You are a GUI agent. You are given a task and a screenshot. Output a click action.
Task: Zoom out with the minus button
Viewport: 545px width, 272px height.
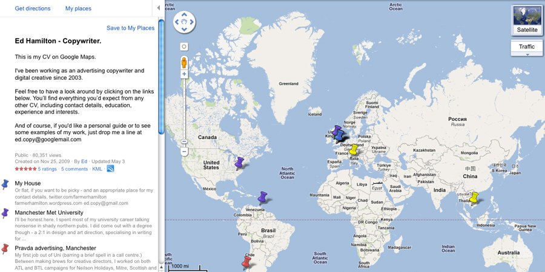point(185,152)
